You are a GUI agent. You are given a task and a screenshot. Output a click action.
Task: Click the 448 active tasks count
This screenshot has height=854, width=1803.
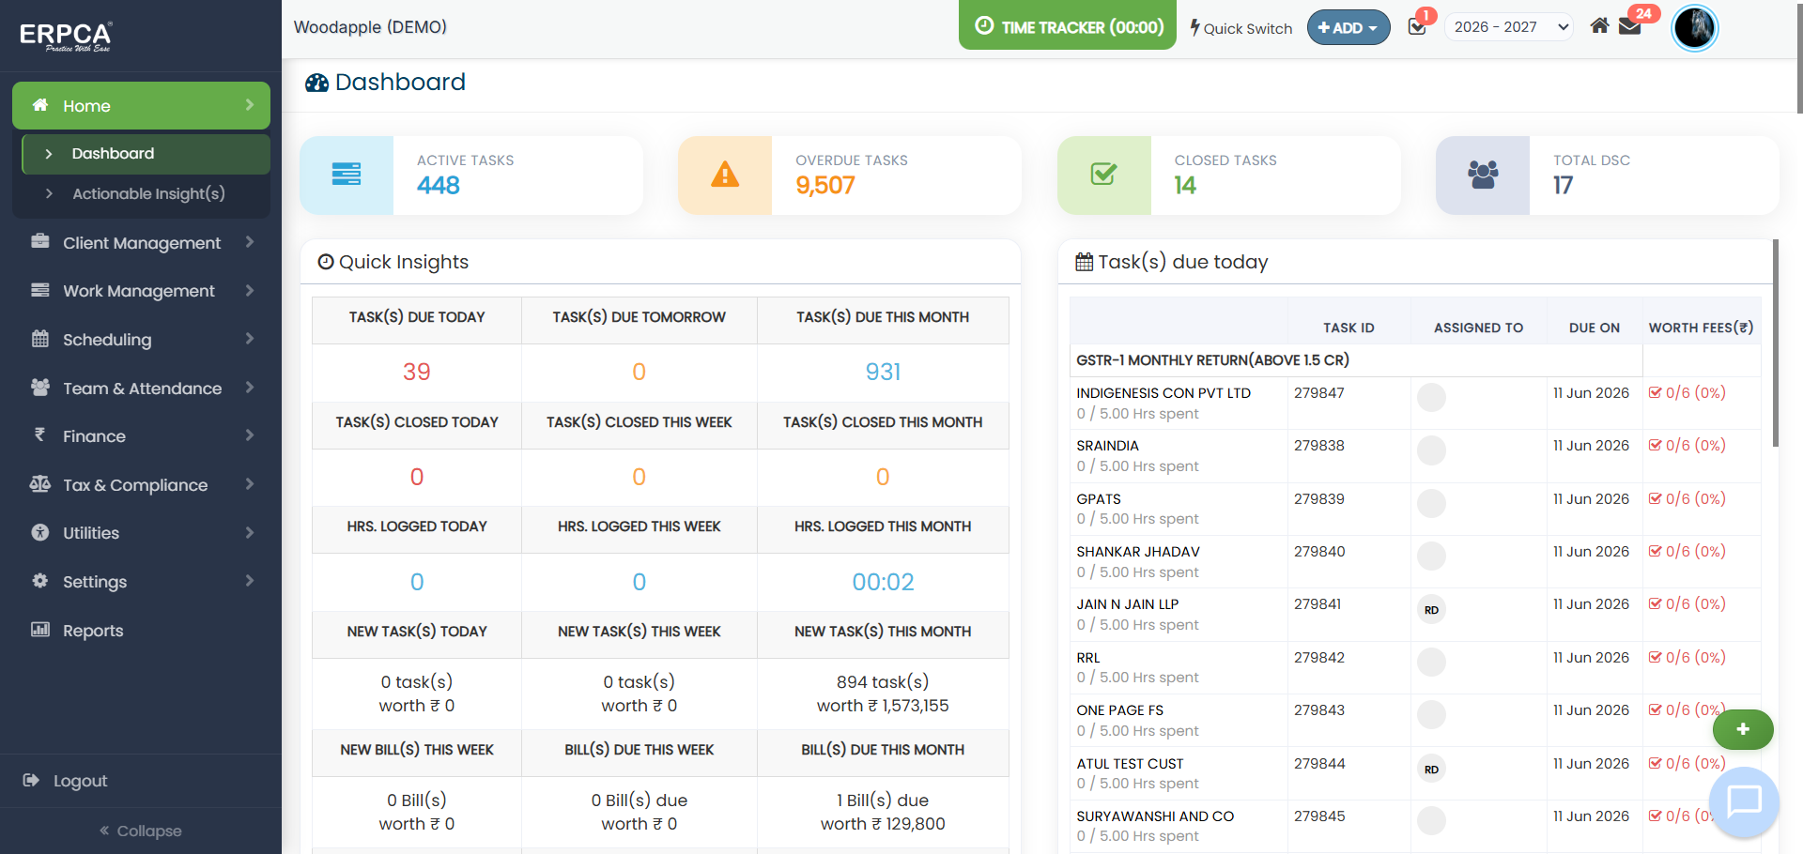(x=439, y=186)
